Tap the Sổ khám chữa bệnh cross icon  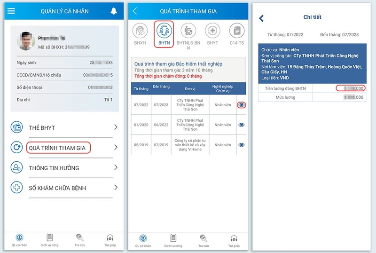click(16, 187)
